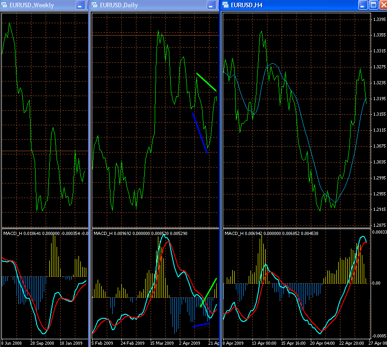The width and height of the screenshot is (387, 347).
Task: Click the 15 Apr 16:00 time label
Action: click(x=293, y=343)
